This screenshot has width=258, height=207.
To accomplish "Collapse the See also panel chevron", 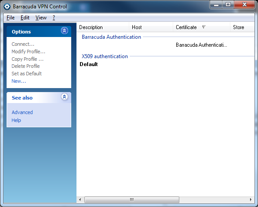I will (65, 96).
